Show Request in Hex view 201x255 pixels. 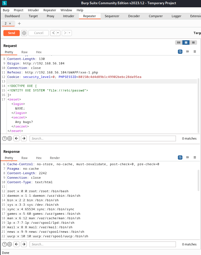coord(39,52)
